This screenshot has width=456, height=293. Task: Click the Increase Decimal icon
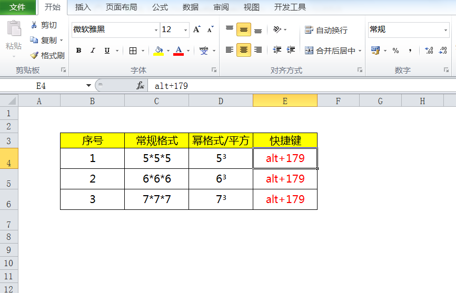coord(429,50)
